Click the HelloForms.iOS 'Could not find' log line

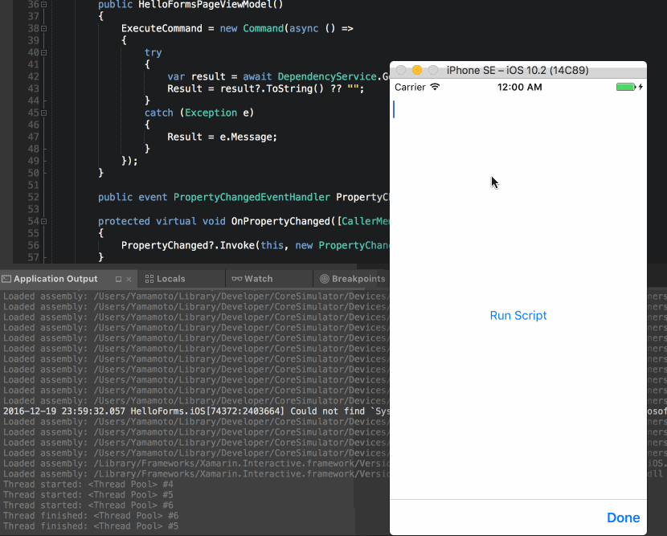(196, 411)
